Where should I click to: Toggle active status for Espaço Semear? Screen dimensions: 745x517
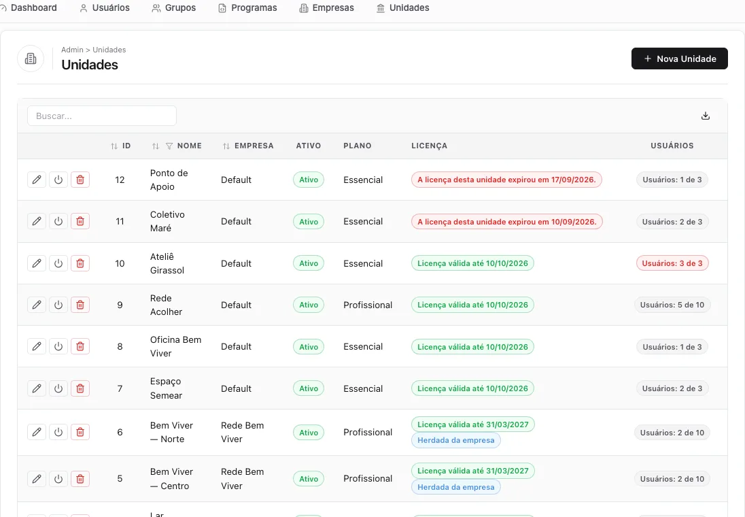58,388
